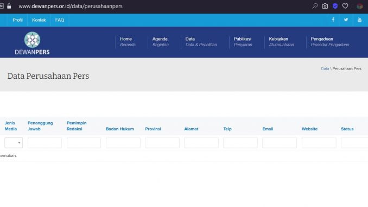
Task: Sort by Jenis Media column header
Action: click(10, 126)
